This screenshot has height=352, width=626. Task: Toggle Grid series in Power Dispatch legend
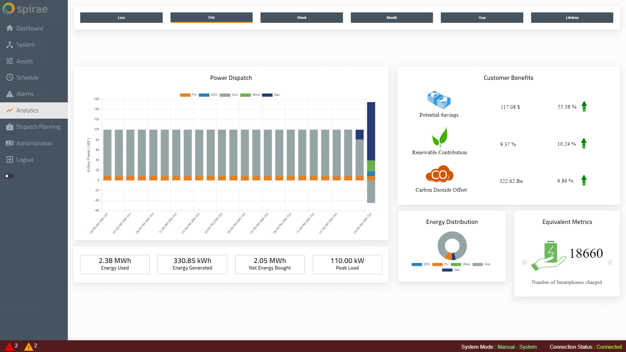point(229,95)
